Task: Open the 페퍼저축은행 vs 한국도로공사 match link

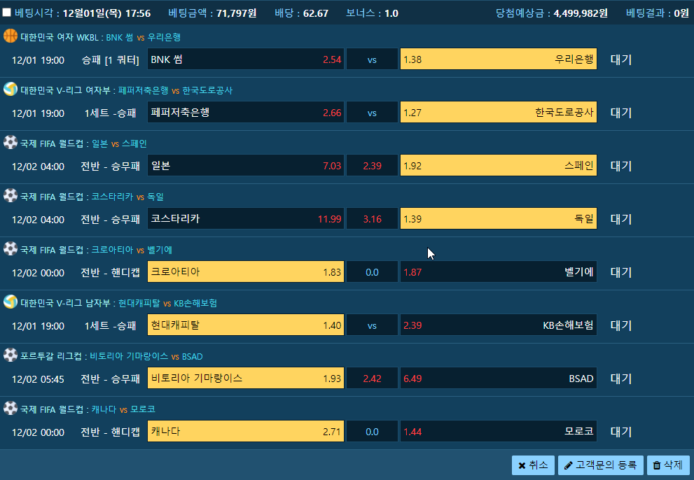Action: click(175, 90)
